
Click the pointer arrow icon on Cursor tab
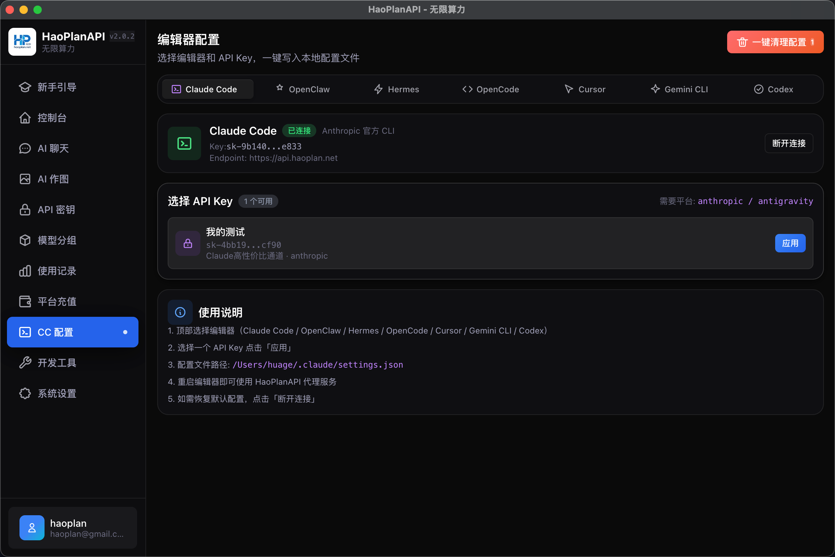tap(569, 89)
